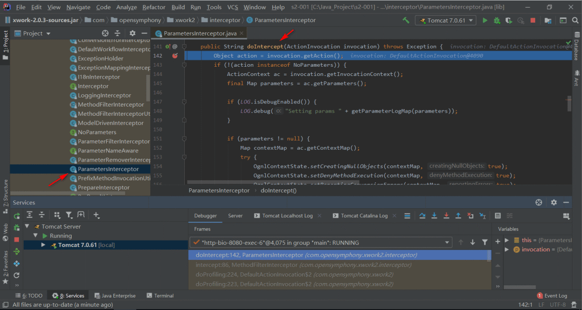Expand all services in Services toolbar
582x310 pixels.
coord(30,215)
